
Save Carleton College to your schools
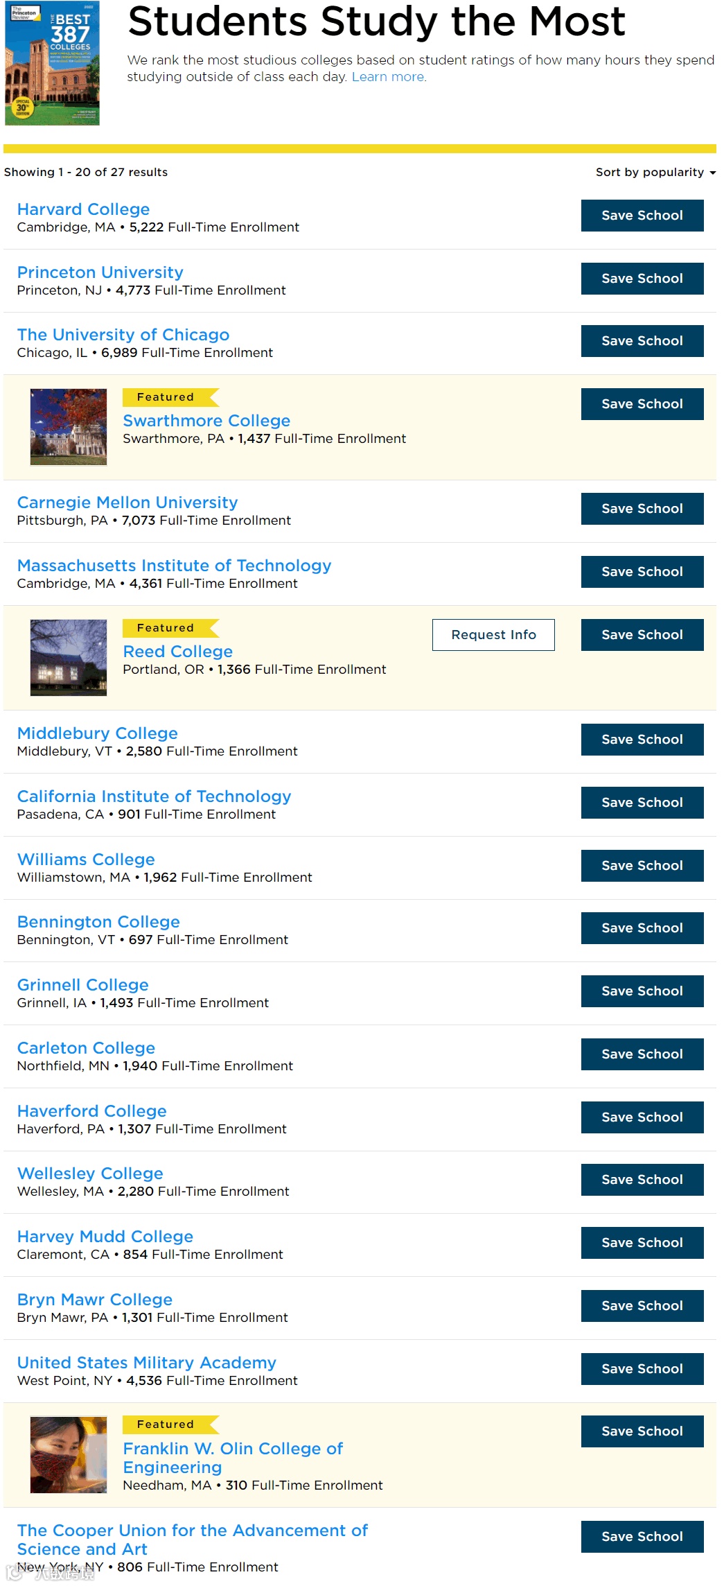(642, 1054)
